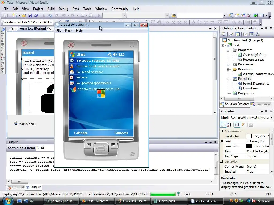Pin the Solution Explorer panel
274x205 pixels.
click(x=266, y=28)
